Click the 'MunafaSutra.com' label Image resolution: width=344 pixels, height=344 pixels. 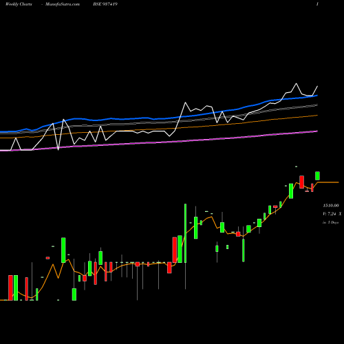point(63,4)
